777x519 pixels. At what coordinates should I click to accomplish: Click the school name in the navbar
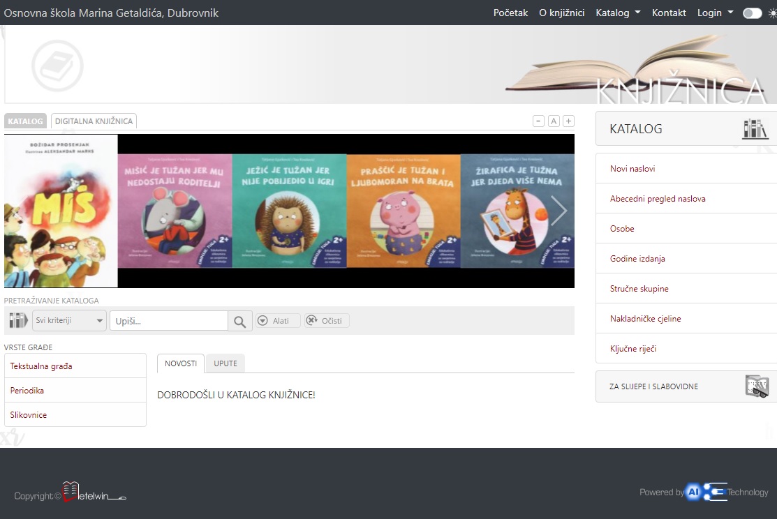111,13
